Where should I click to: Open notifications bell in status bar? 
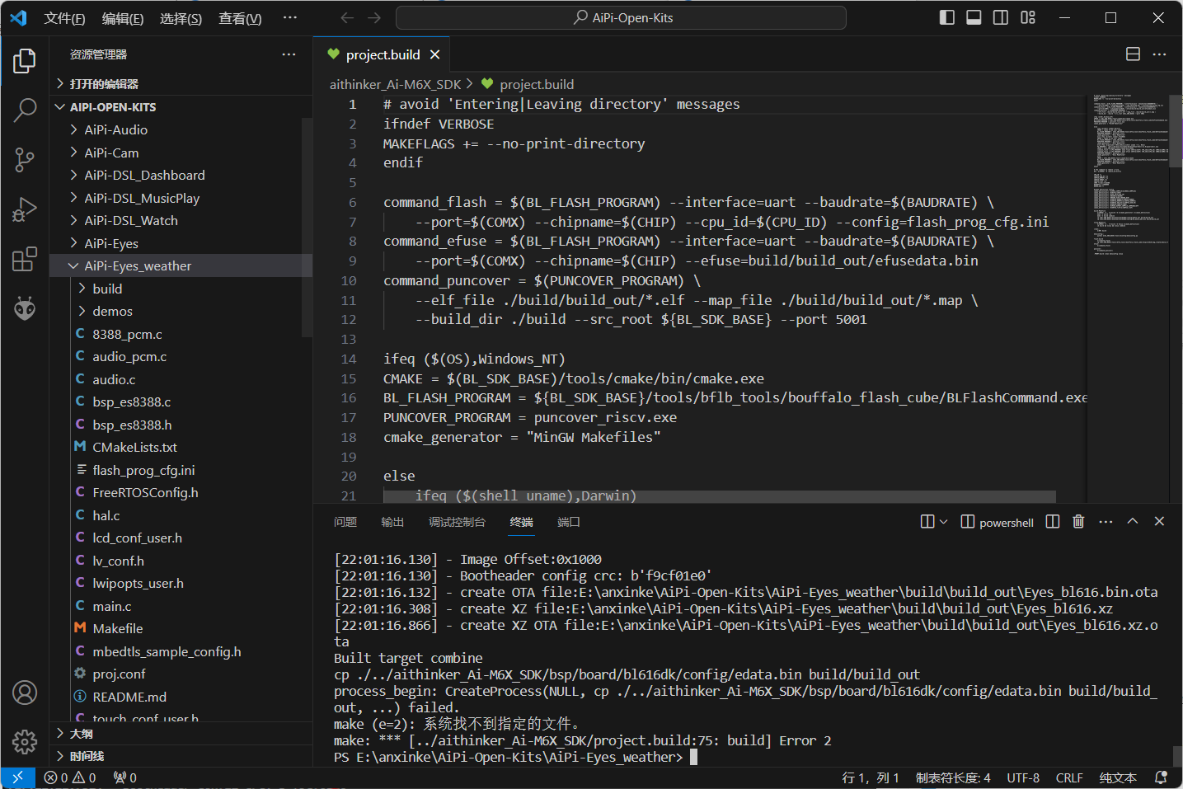coord(1161,777)
